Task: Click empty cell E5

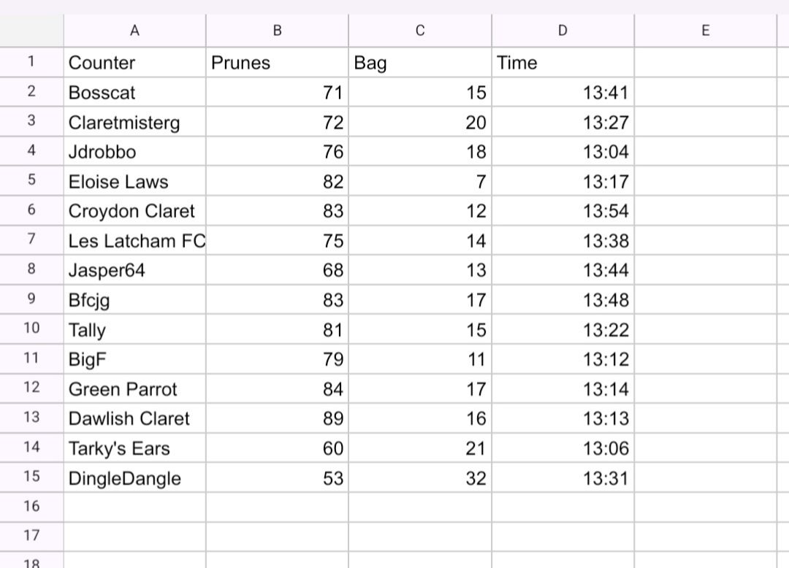Action: pos(705,181)
